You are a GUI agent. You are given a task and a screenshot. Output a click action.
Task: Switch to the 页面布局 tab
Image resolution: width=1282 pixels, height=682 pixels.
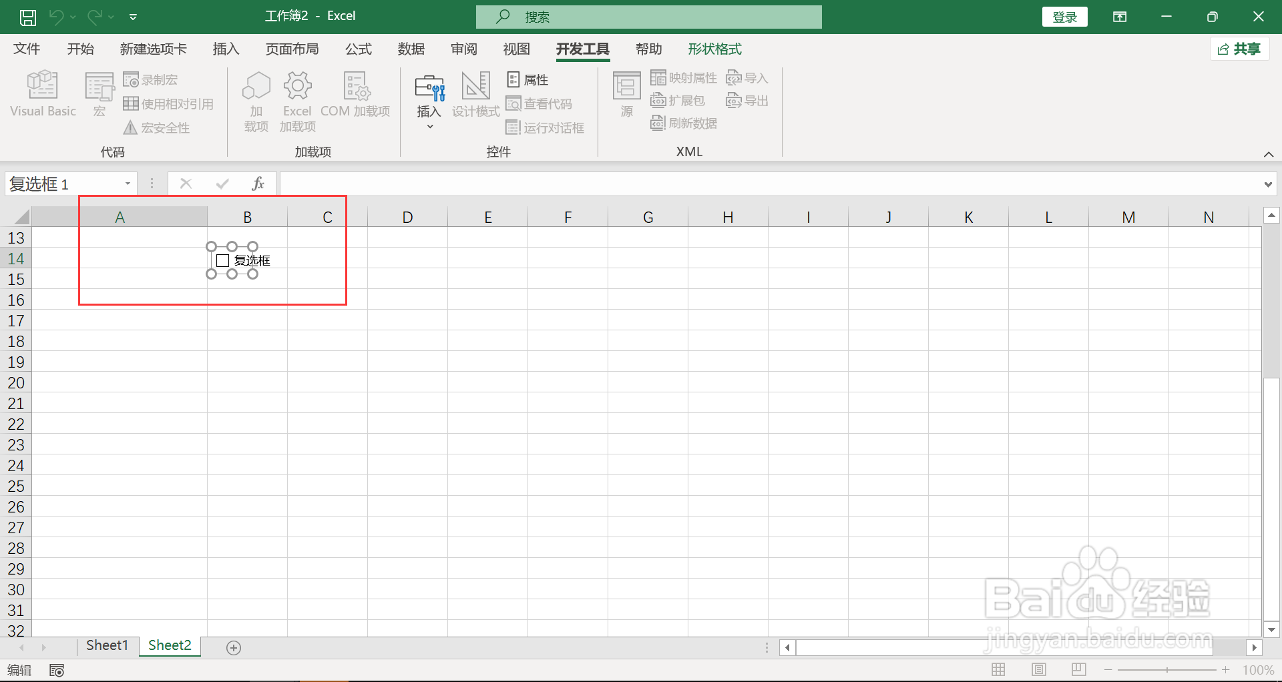292,49
